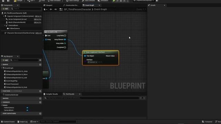
Task: Toggle CameraBoom variable visibility pill
Action: coord(27,110)
